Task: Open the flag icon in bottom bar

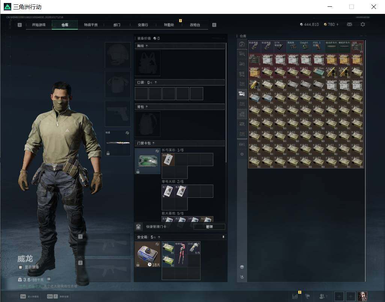Action: (x=307, y=296)
